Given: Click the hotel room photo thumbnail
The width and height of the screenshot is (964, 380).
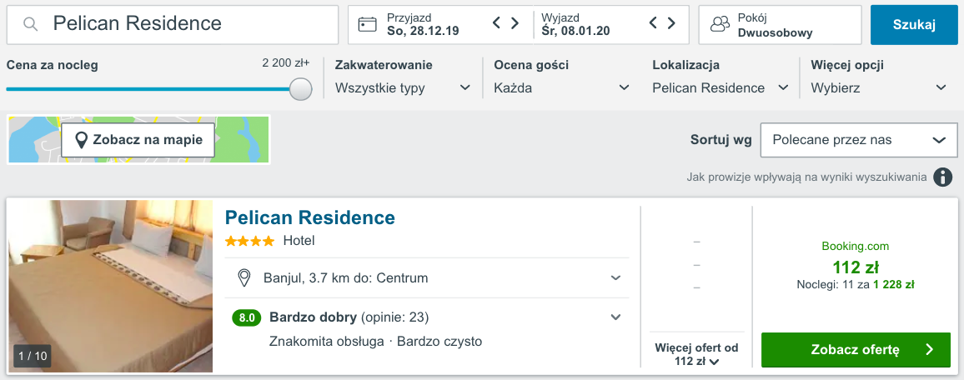Looking at the screenshot, I should (x=111, y=285).
